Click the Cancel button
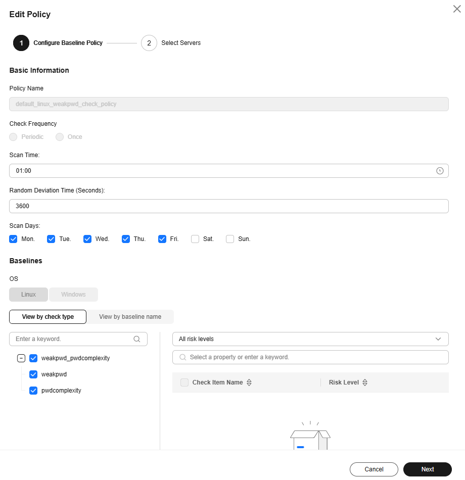This screenshot has width=465, height=480. 374,469
